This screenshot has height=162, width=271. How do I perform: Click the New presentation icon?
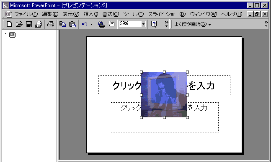9,24
